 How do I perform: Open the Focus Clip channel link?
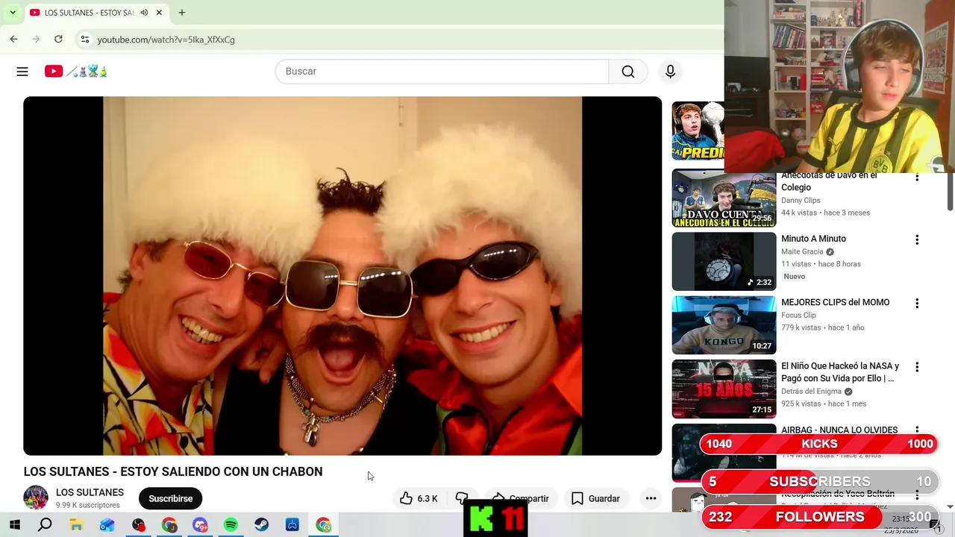coord(798,315)
